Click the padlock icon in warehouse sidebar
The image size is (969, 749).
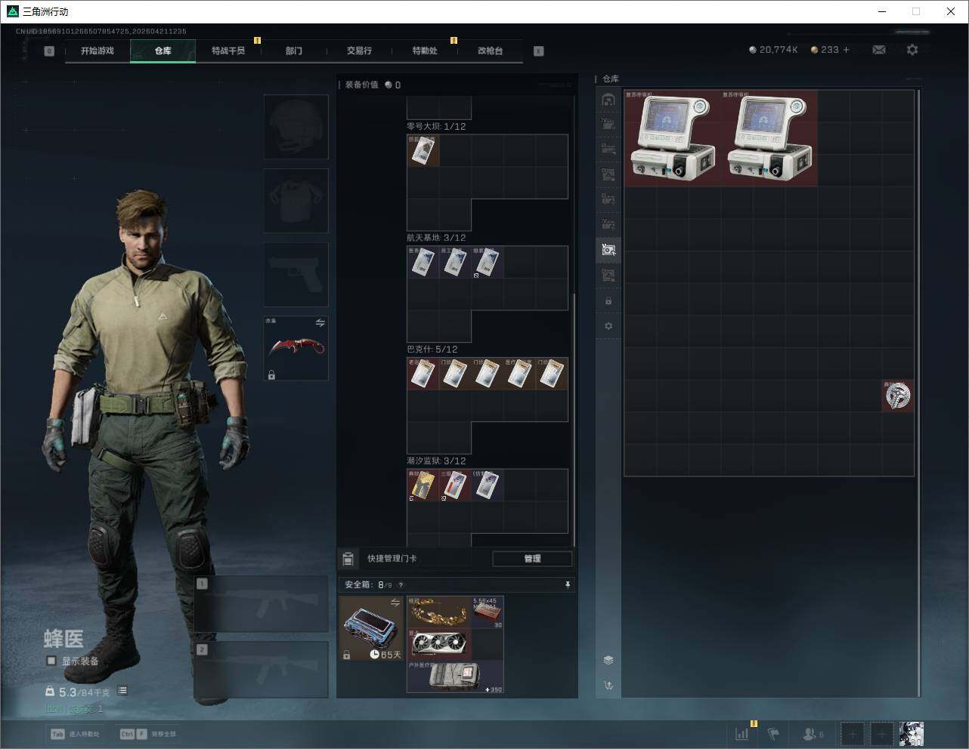point(608,301)
